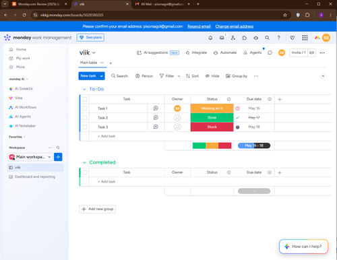Select all tasks in To-Do group
The height and width of the screenshot is (260, 337).
[x=85, y=99]
